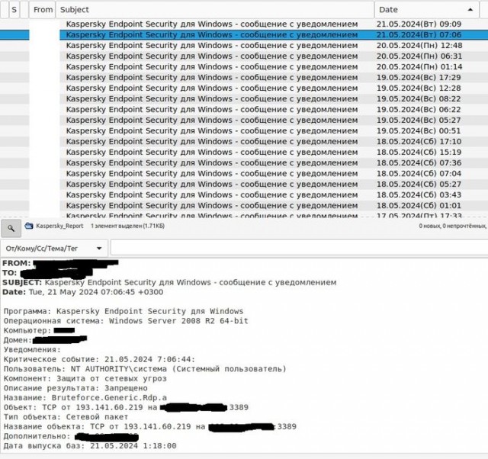Click the SUBJECT line in message header
Viewport: 488px width, 459px height.
(x=169, y=283)
